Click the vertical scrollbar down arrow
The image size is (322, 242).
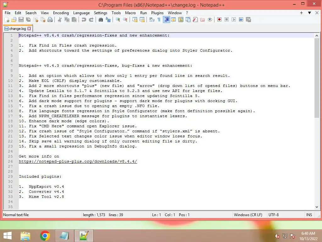317,207
